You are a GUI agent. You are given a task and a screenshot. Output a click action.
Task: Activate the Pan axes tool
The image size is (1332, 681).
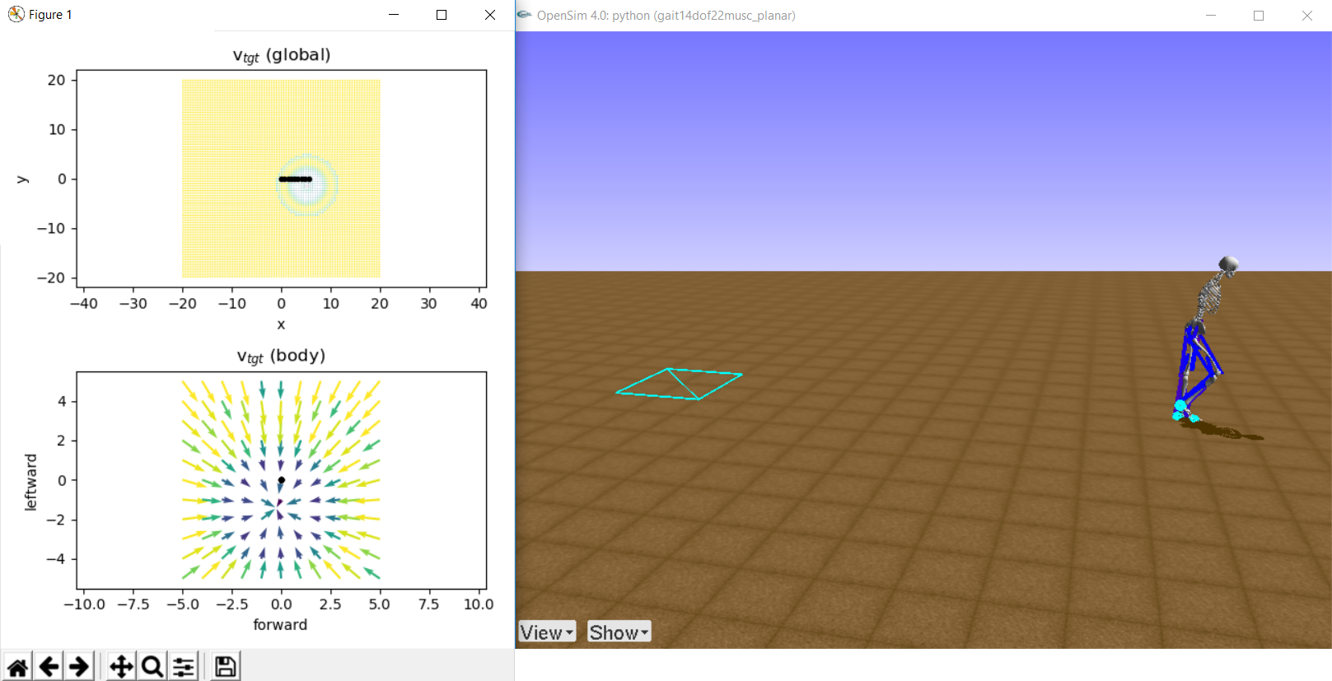122,666
